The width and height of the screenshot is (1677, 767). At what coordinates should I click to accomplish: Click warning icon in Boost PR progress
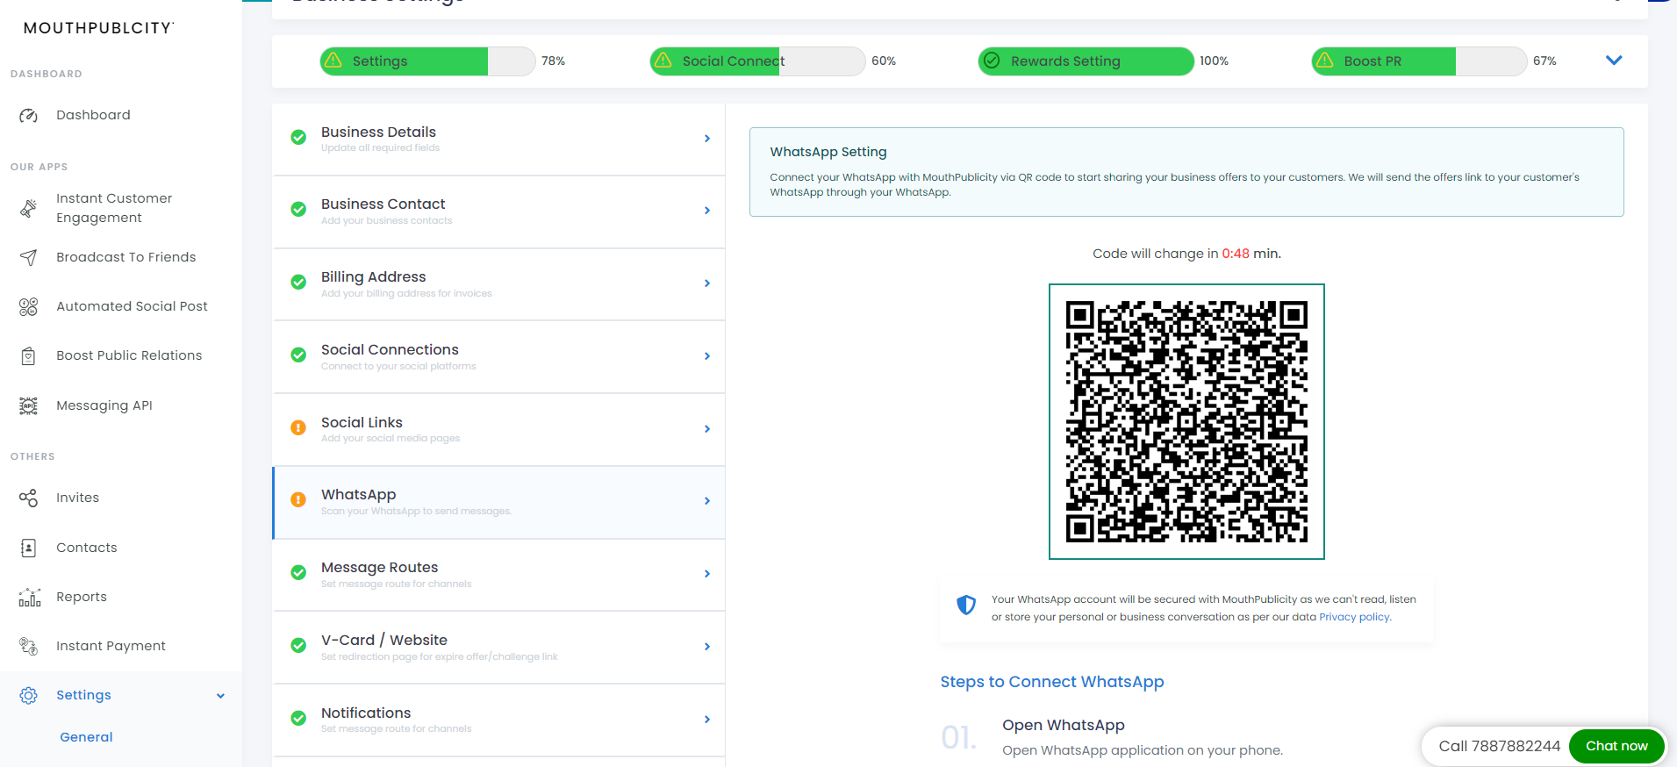1325,61
